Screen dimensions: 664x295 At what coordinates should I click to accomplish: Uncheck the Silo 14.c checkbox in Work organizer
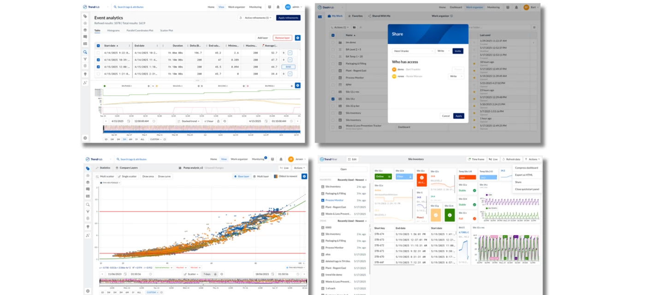333,99
